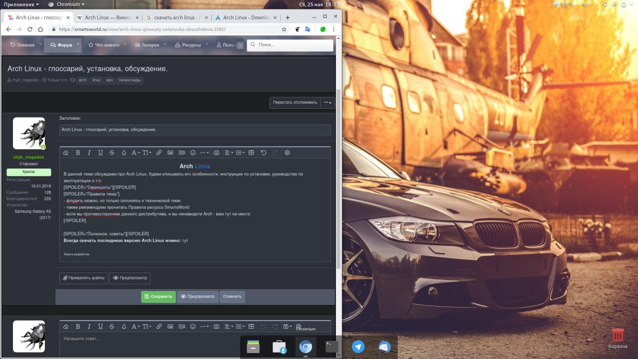638x359 pixels.
Task: Toggle bold in the reply editor
Action: click(x=78, y=327)
